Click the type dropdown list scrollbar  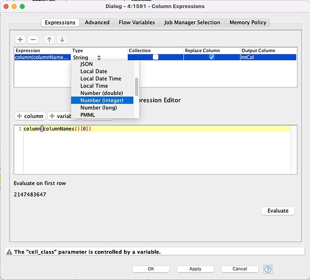click(x=136, y=87)
